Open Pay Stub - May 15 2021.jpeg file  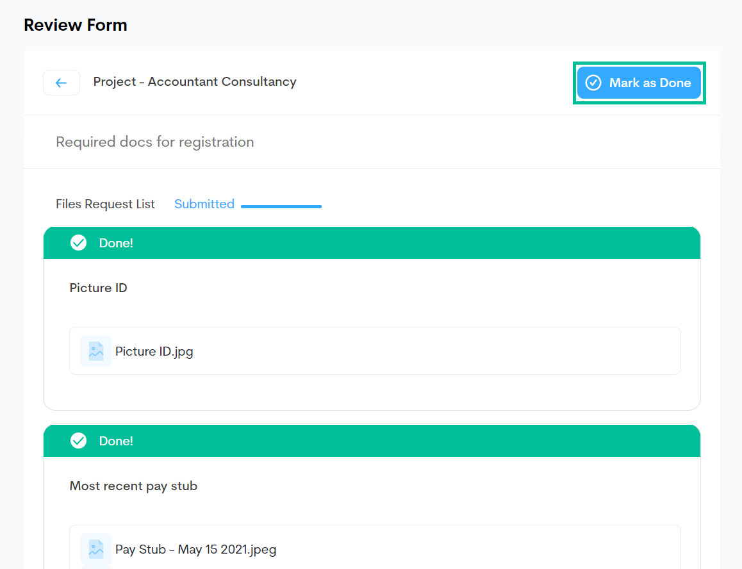[x=195, y=549]
